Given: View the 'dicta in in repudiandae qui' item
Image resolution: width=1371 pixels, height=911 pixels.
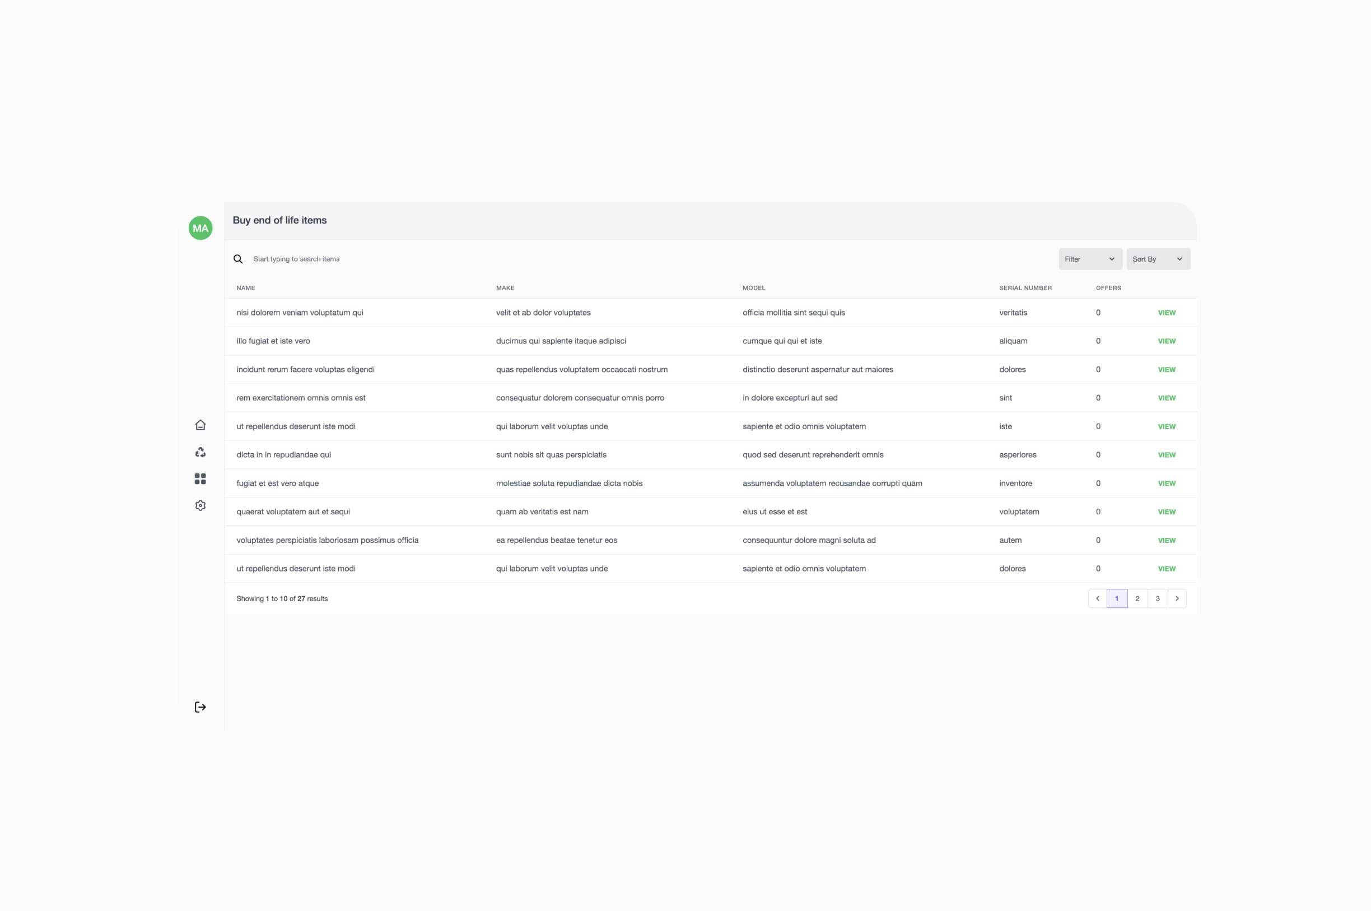Looking at the screenshot, I should [x=1167, y=455].
